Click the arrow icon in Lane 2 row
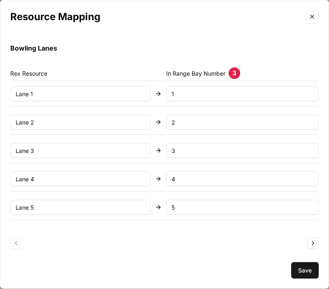The height and width of the screenshot is (289, 329). 158,122
